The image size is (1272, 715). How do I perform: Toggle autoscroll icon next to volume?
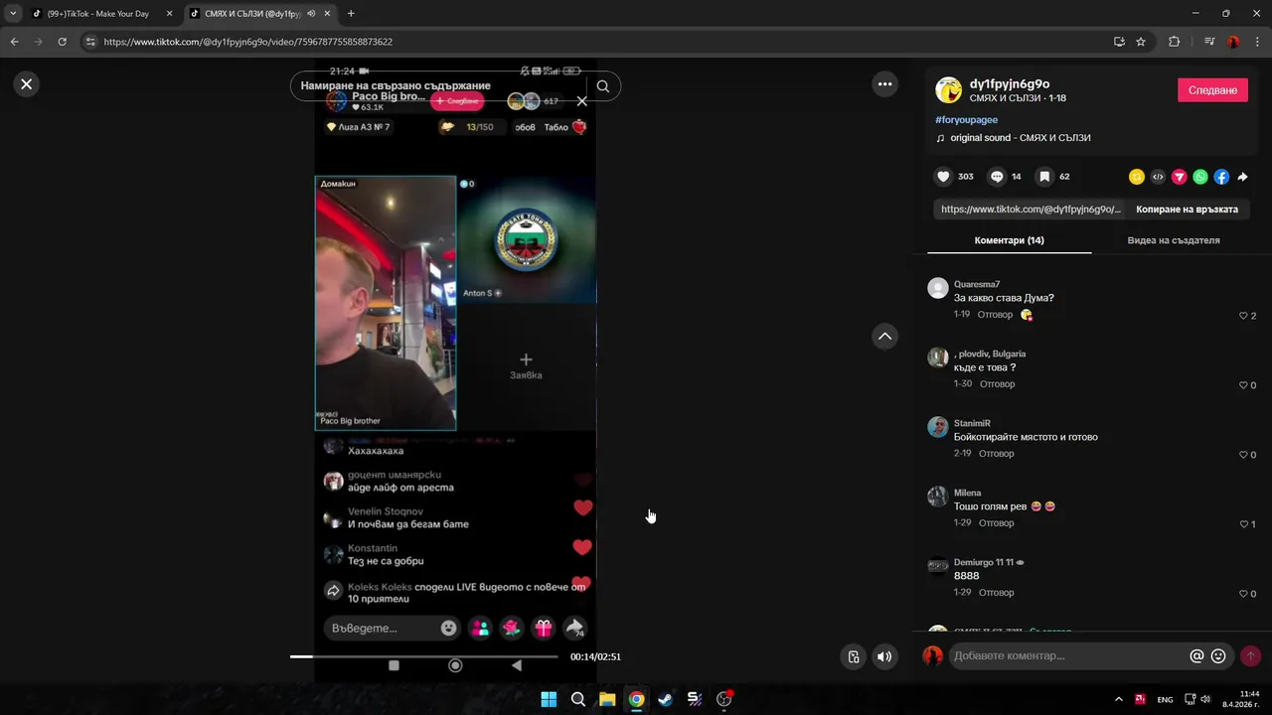[854, 656]
